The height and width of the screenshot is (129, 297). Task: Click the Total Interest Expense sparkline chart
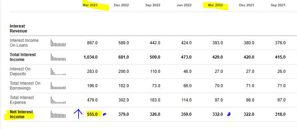(58, 100)
